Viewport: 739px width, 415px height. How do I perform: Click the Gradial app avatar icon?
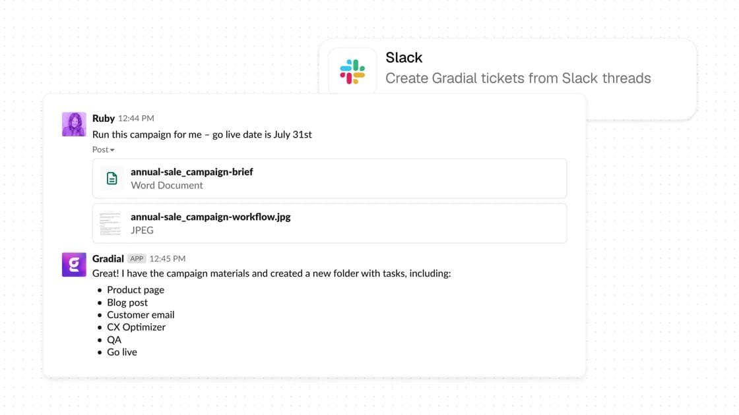[74, 264]
